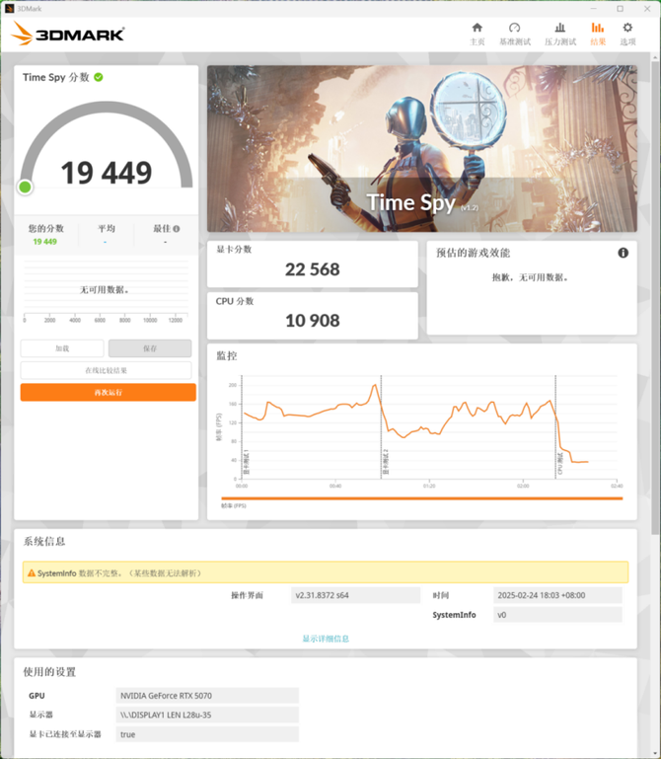Click the 帧率 (FPS) legend below the chart

[234, 506]
